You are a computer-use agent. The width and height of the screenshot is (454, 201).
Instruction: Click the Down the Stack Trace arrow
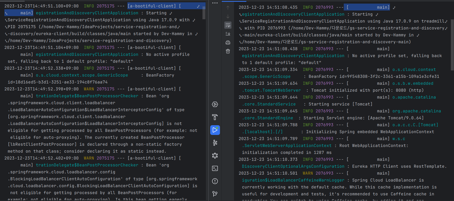click(x=228, y=16)
